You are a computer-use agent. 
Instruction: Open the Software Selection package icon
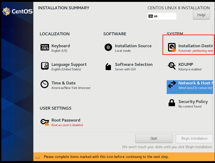[108, 67]
